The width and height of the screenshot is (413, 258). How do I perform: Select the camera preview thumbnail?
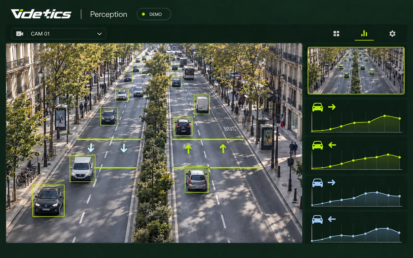[x=356, y=70]
